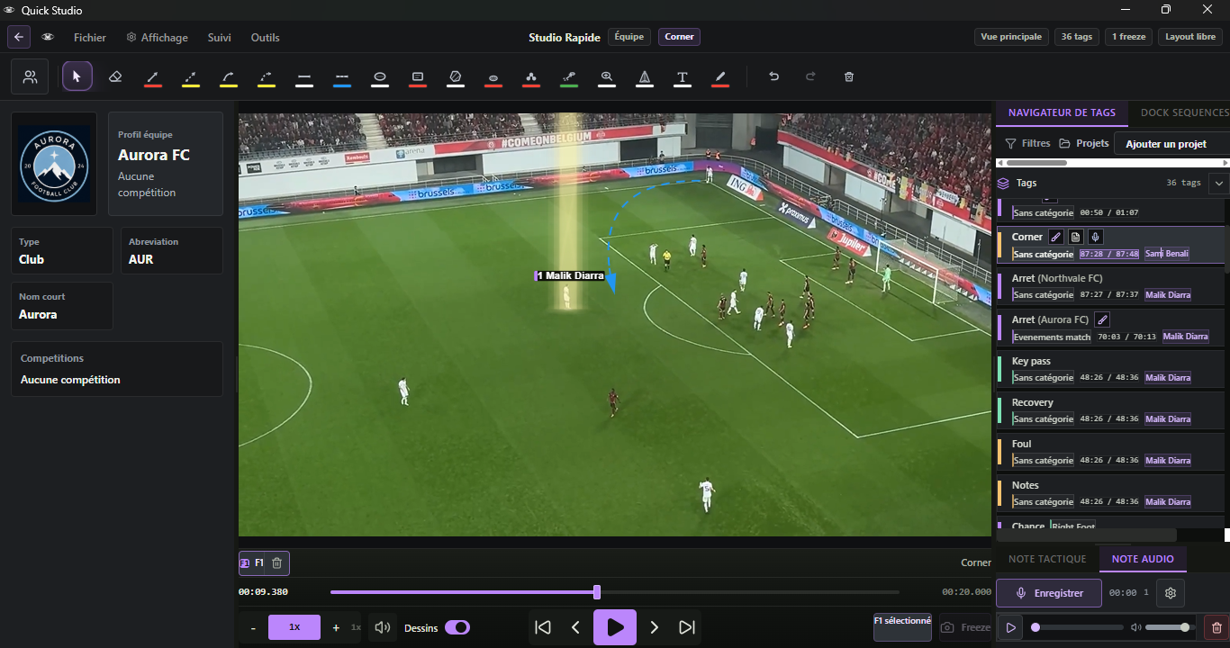Select the text annotation tool

[x=683, y=76]
